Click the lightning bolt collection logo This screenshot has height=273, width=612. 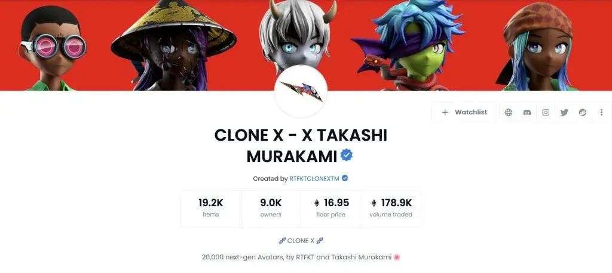301,91
